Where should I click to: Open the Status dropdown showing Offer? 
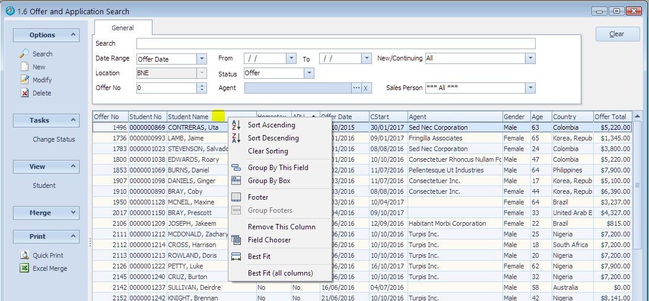point(309,73)
